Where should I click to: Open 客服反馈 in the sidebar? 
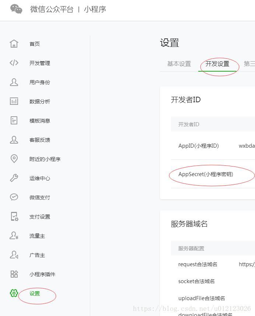(x=40, y=140)
